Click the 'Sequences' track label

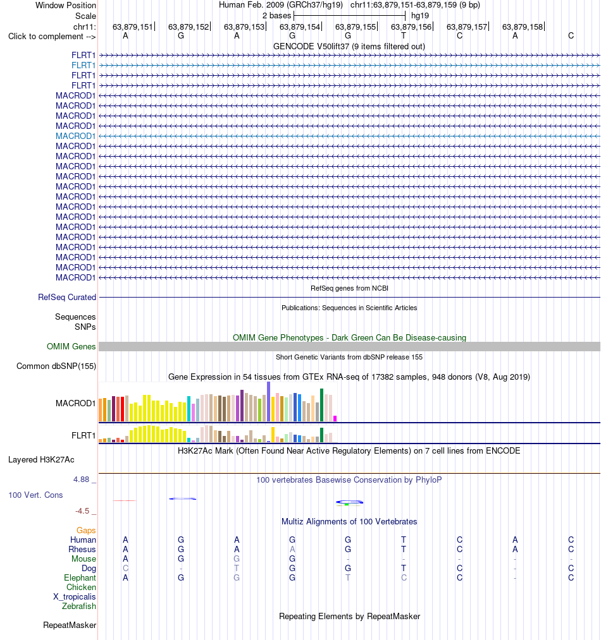point(75,317)
